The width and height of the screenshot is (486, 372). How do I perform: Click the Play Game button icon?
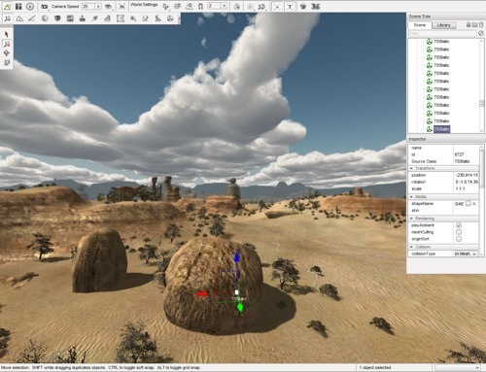pyautogui.click(x=30, y=6)
